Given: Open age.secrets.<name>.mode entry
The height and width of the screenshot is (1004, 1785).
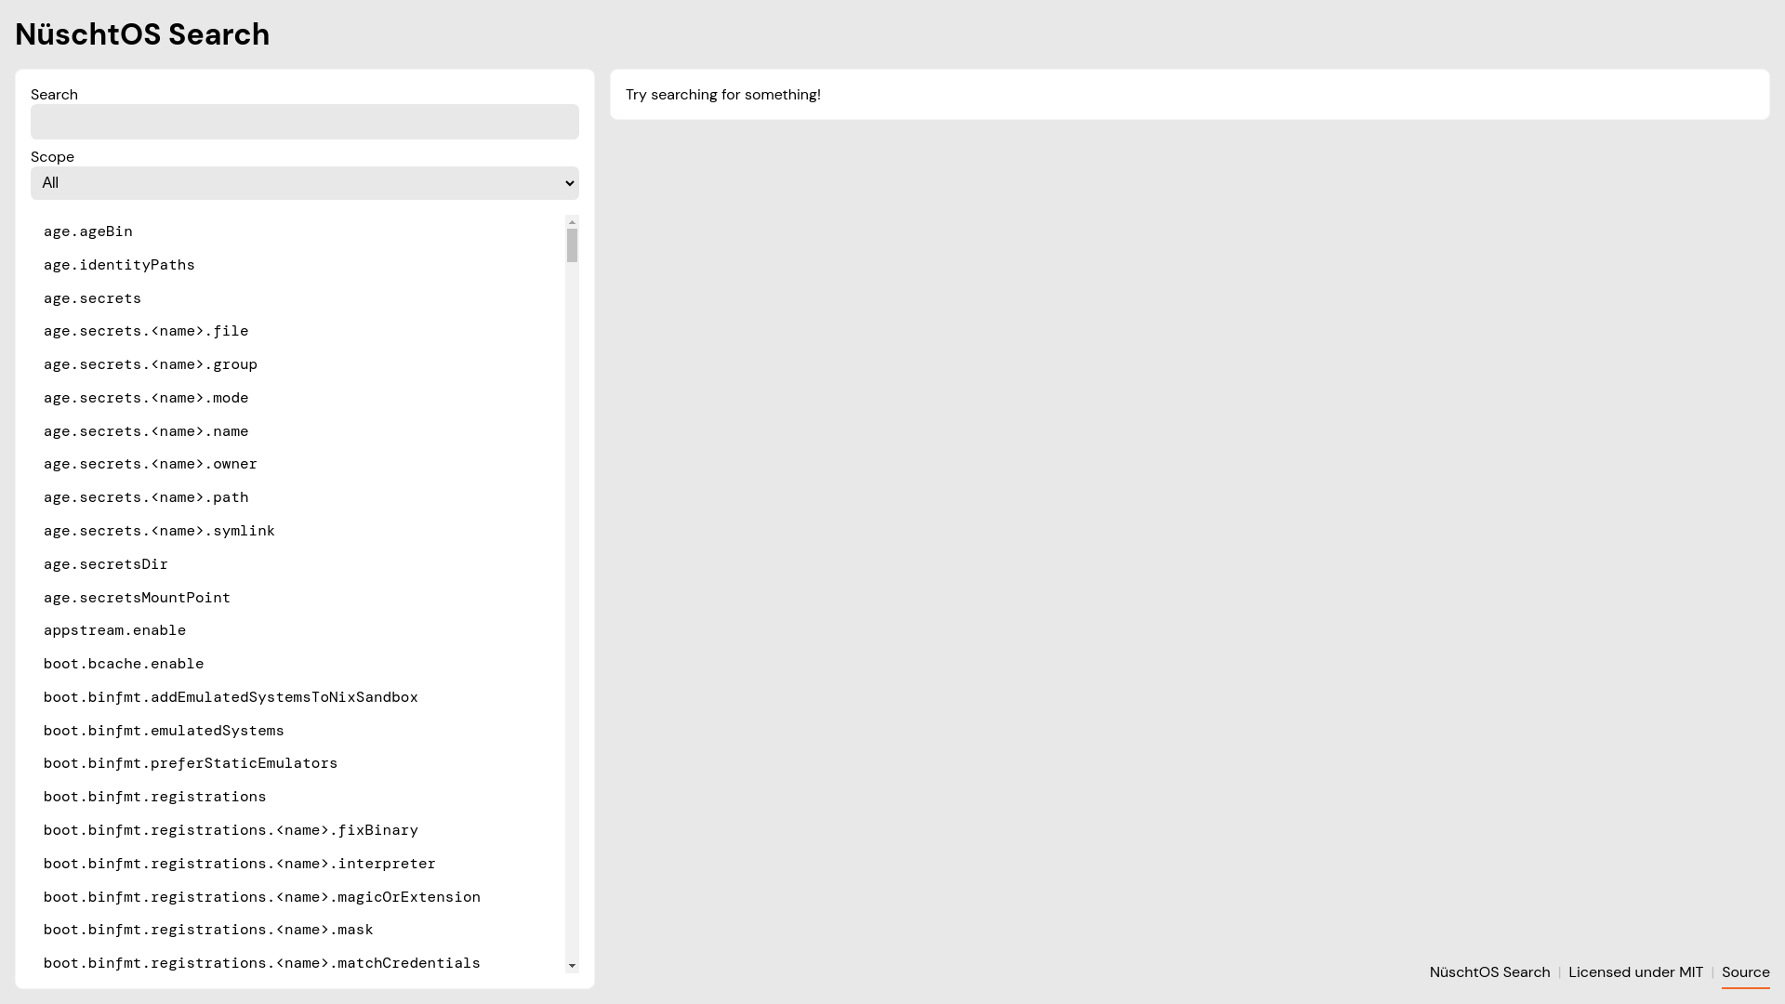Looking at the screenshot, I should pyautogui.click(x=297, y=398).
